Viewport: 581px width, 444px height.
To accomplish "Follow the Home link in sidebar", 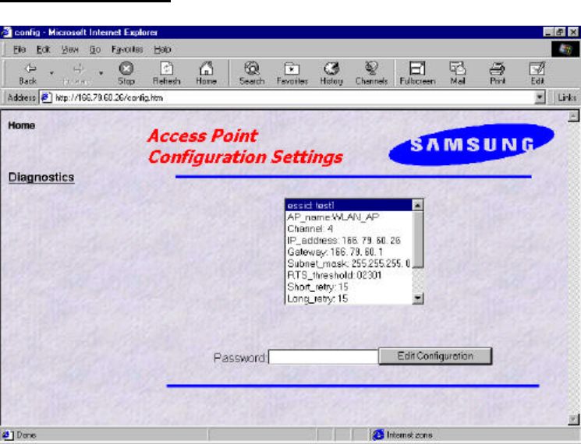I will [x=22, y=125].
